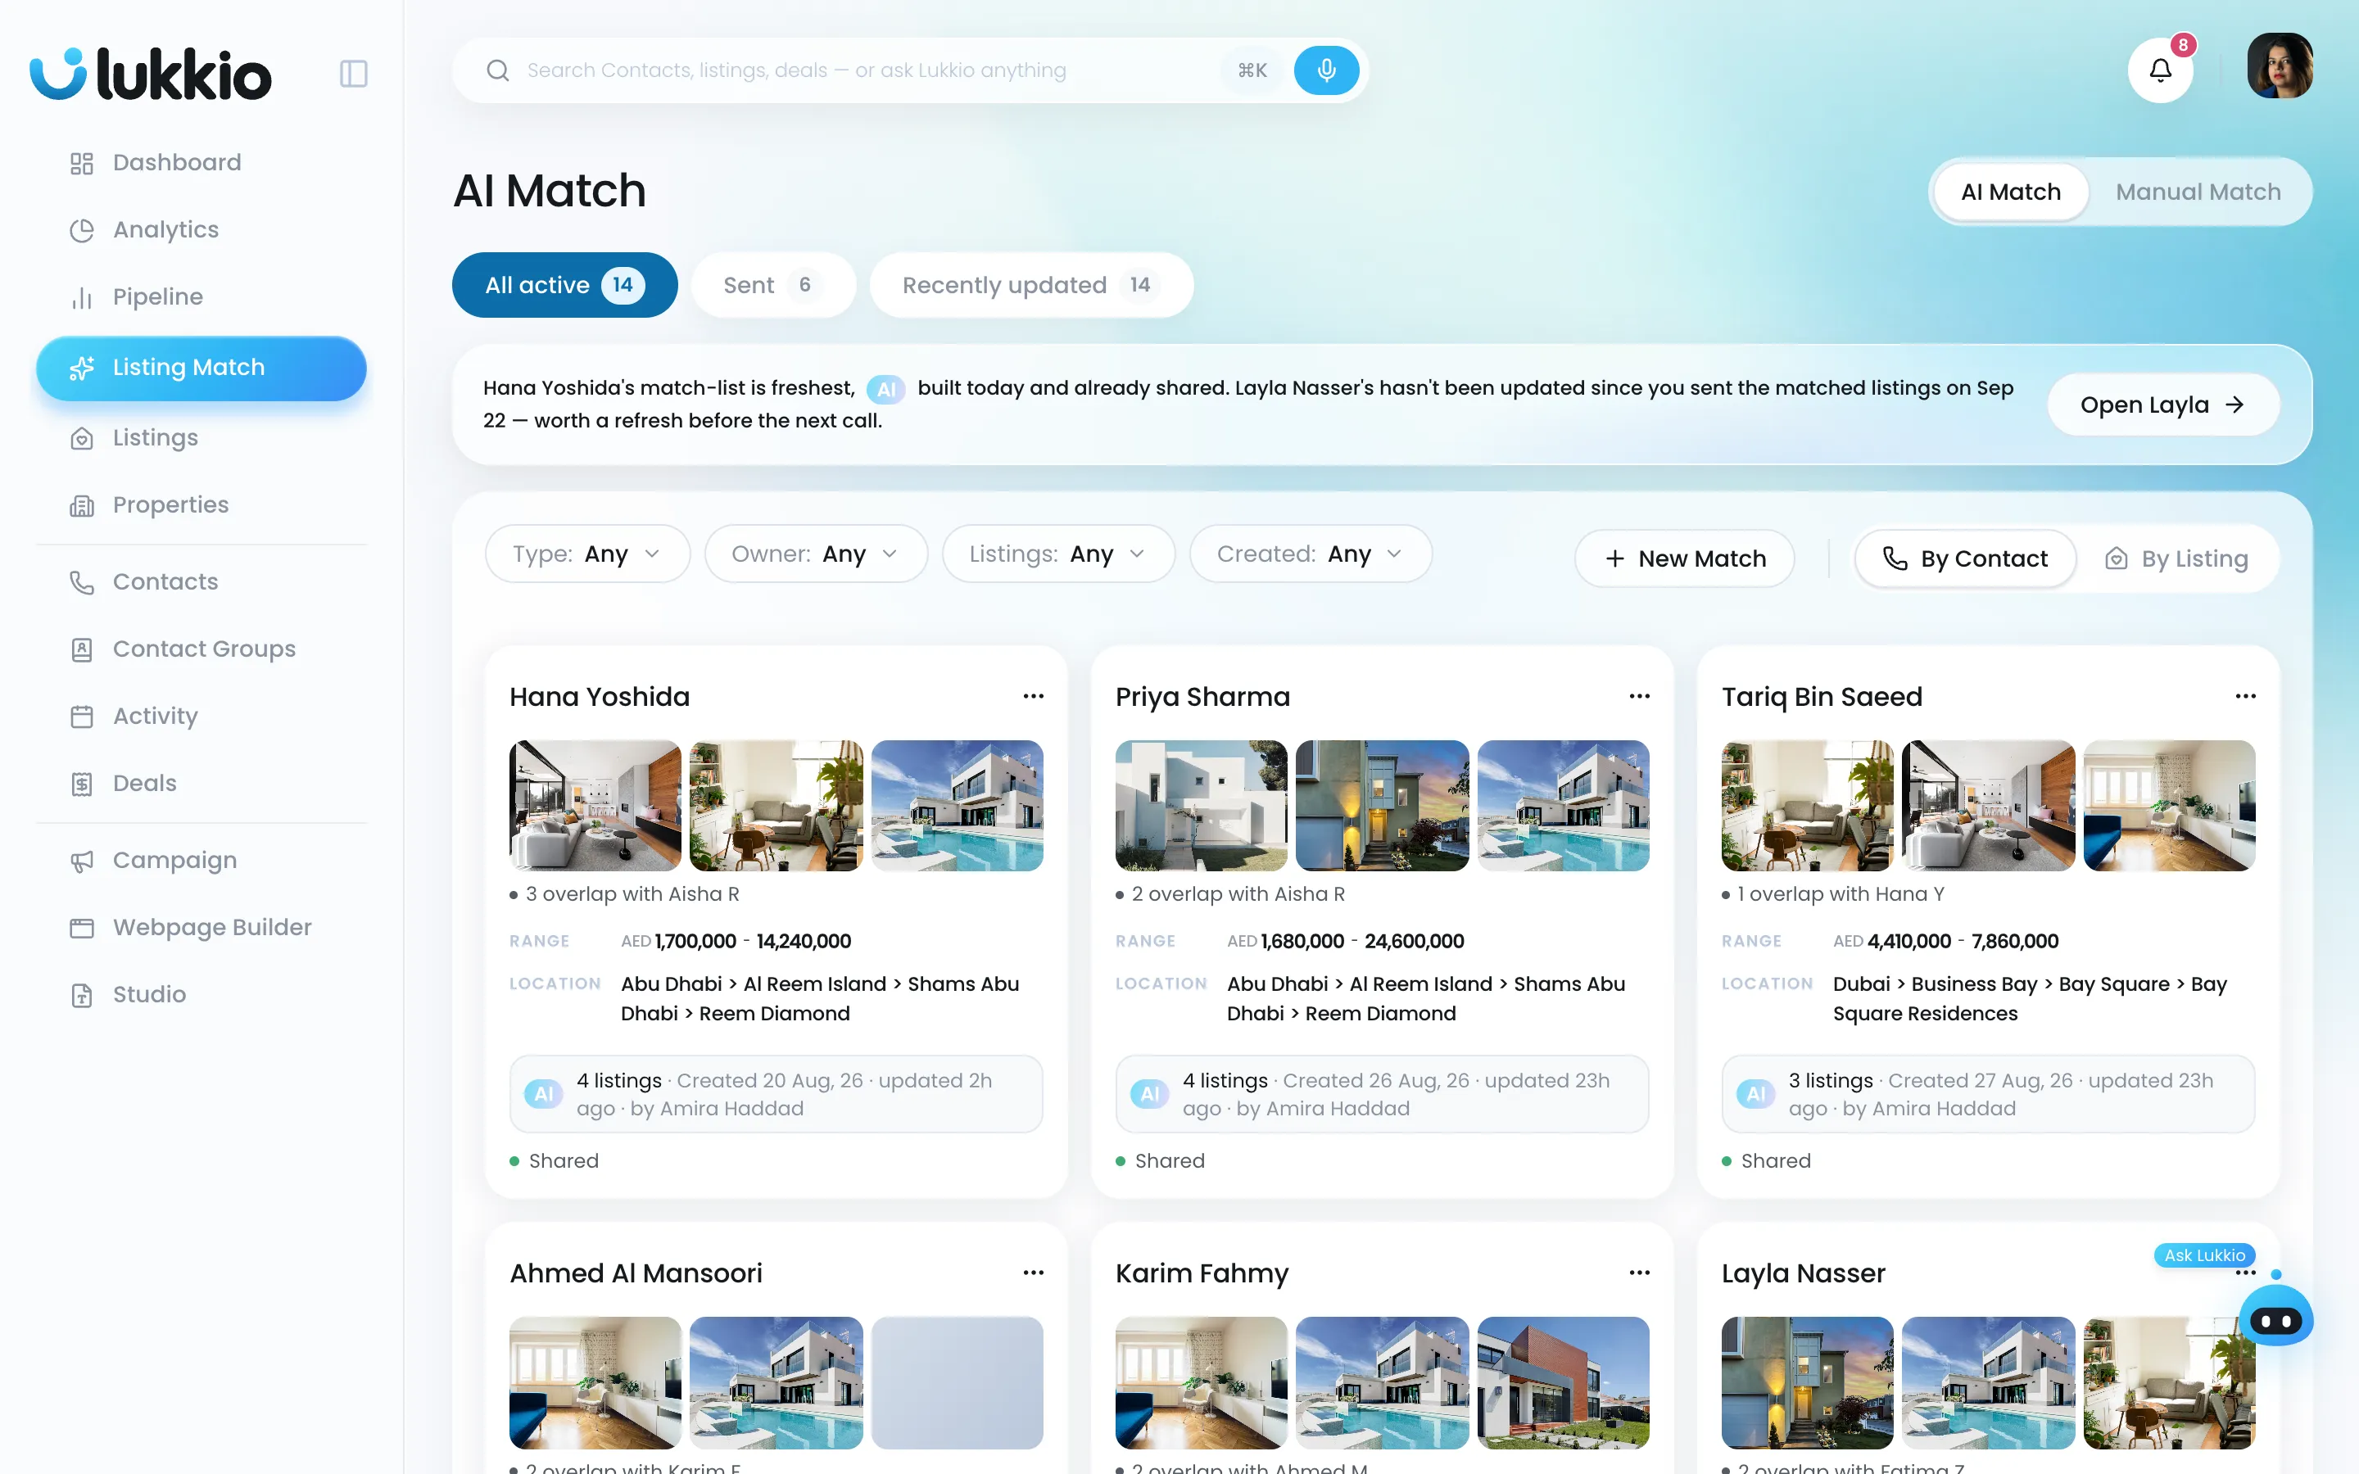Expand the Type filter dropdown
This screenshot has height=1474, width=2359.
pyautogui.click(x=588, y=554)
